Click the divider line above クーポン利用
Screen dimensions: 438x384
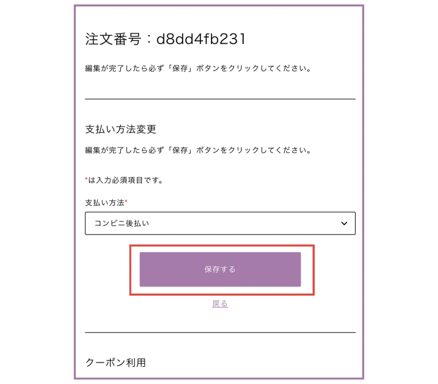pyautogui.click(x=220, y=333)
